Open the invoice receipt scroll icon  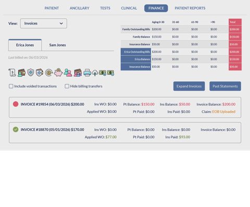tap(12, 72)
